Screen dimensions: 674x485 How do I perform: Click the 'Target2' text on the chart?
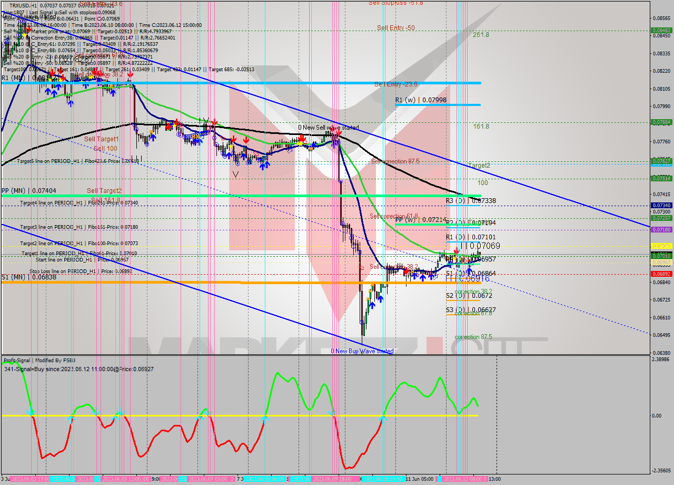(x=478, y=166)
